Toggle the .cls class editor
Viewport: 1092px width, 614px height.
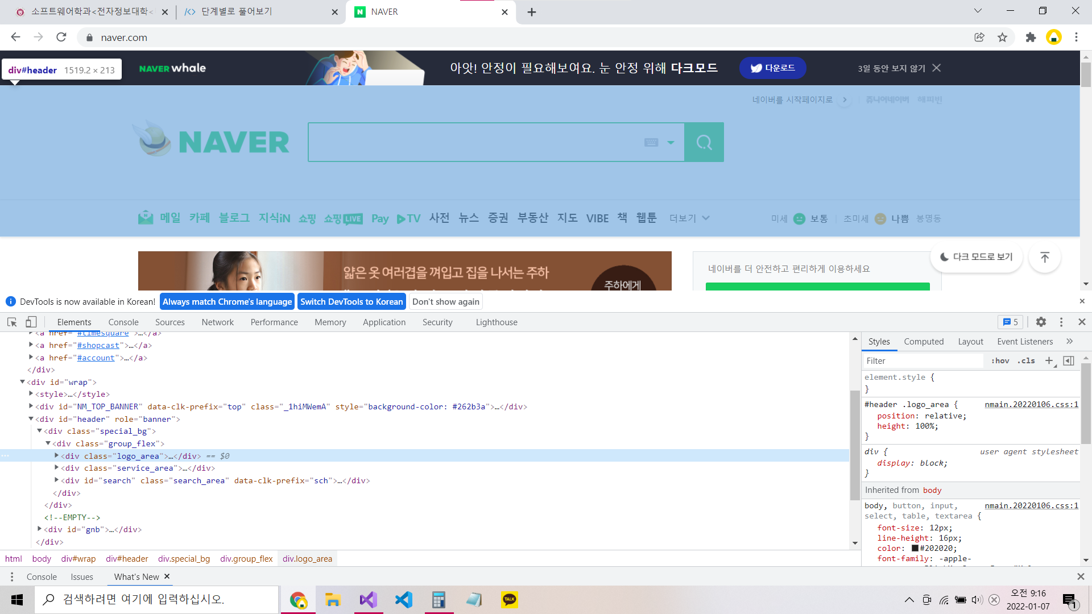tap(1027, 360)
